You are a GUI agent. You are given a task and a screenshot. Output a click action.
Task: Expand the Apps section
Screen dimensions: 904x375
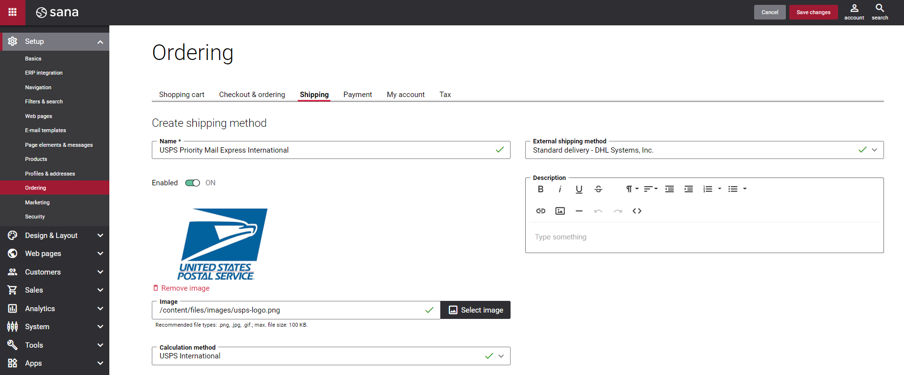(x=100, y=363)
